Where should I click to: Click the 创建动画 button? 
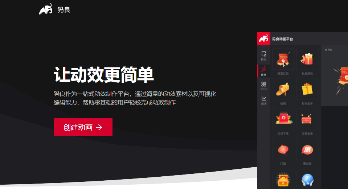83,127
